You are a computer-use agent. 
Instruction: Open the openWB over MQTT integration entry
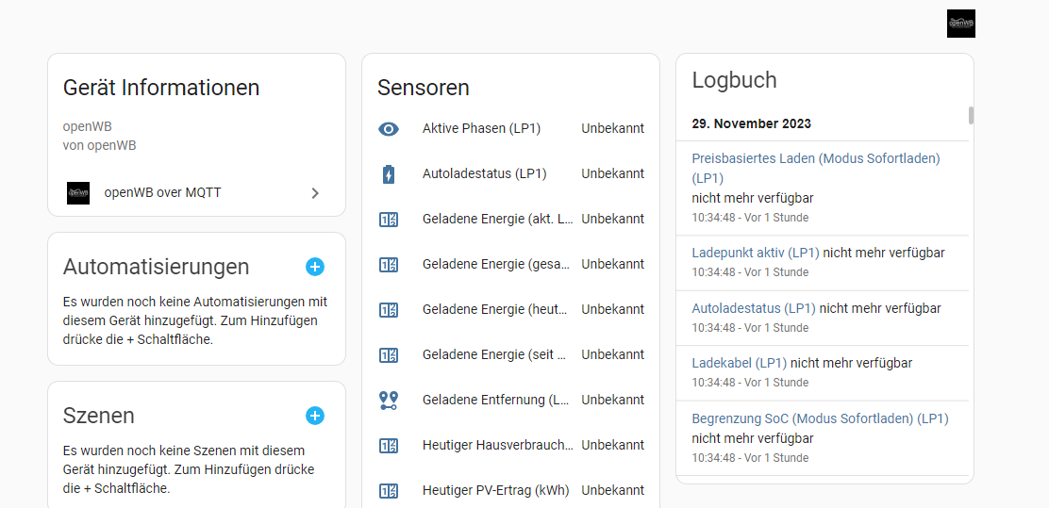click(x=162, y=193)
